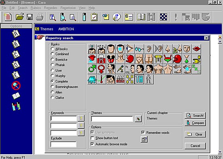Choose the thermometer Fever chapter icon
This screenshot has width=223, height=159.
click(x=101, y=79)
